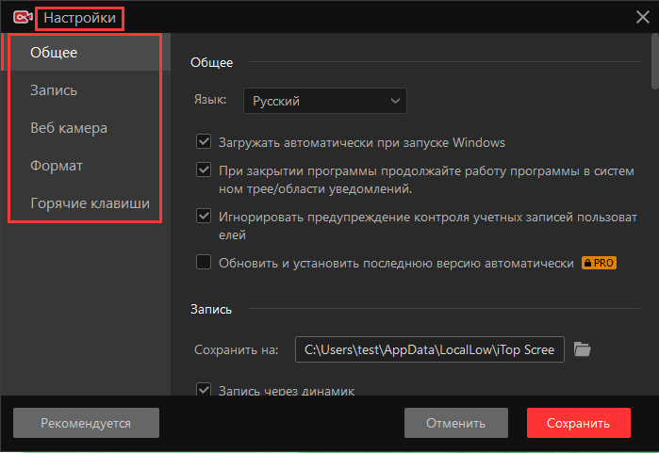Uncheck При закрытии программы продолжайте работу checkbox
The height and width of the screenshot is (453, 659).
point(204,170)
